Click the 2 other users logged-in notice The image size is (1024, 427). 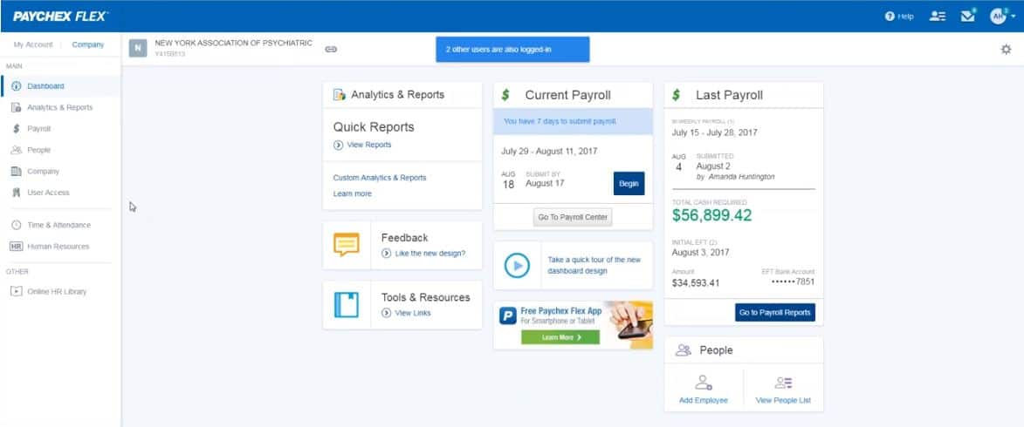coord(512,50)
